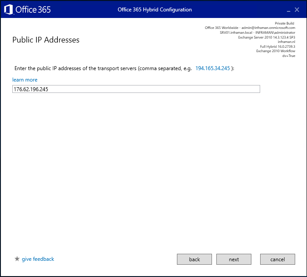Click the star icon beside give feedback
This screenshot has width=307, height=277.
(x=17, y=259)
